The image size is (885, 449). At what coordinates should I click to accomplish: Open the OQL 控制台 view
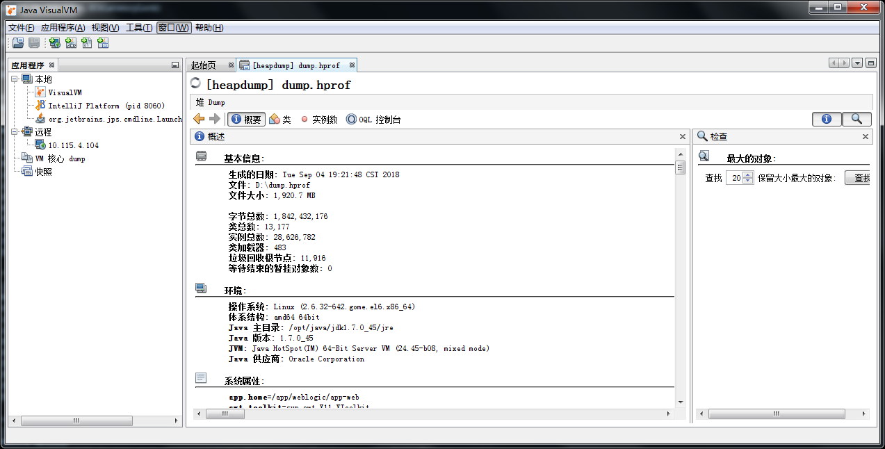(373, 120)
